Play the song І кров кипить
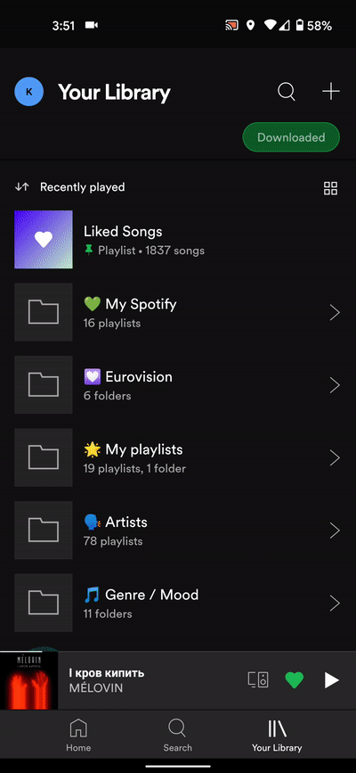Viewport: 356px width, 773px height. tap(331, 681)
